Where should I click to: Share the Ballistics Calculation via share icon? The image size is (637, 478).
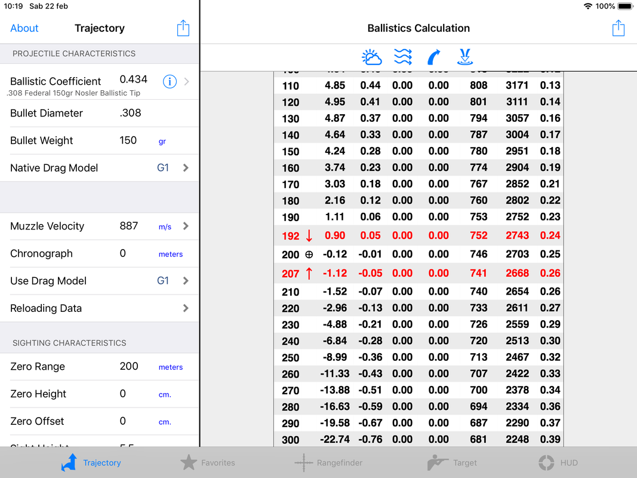(x=618, y=28)
